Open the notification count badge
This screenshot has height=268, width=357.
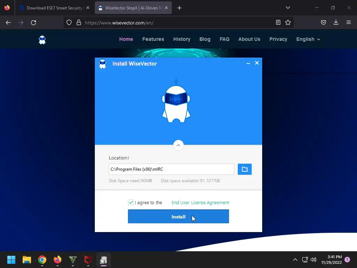[x=347, y=260]
